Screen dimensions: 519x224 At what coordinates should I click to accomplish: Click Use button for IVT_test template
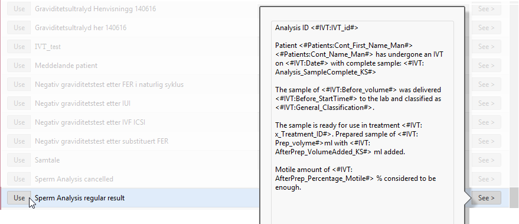19,47
